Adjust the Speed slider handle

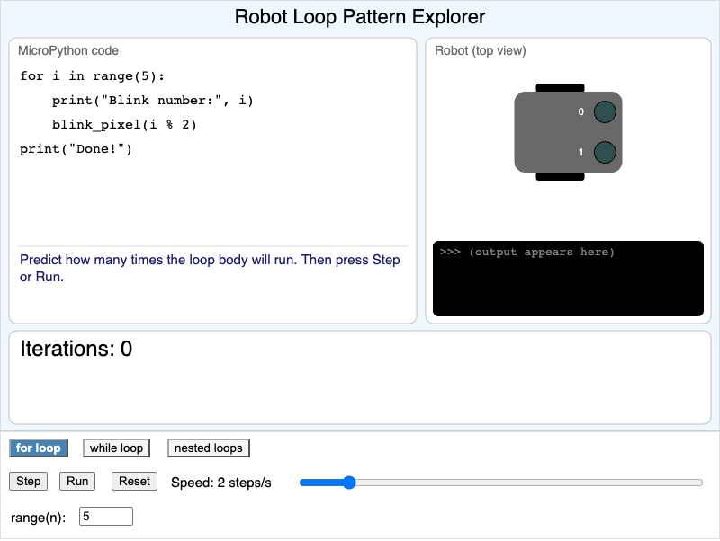349,483
